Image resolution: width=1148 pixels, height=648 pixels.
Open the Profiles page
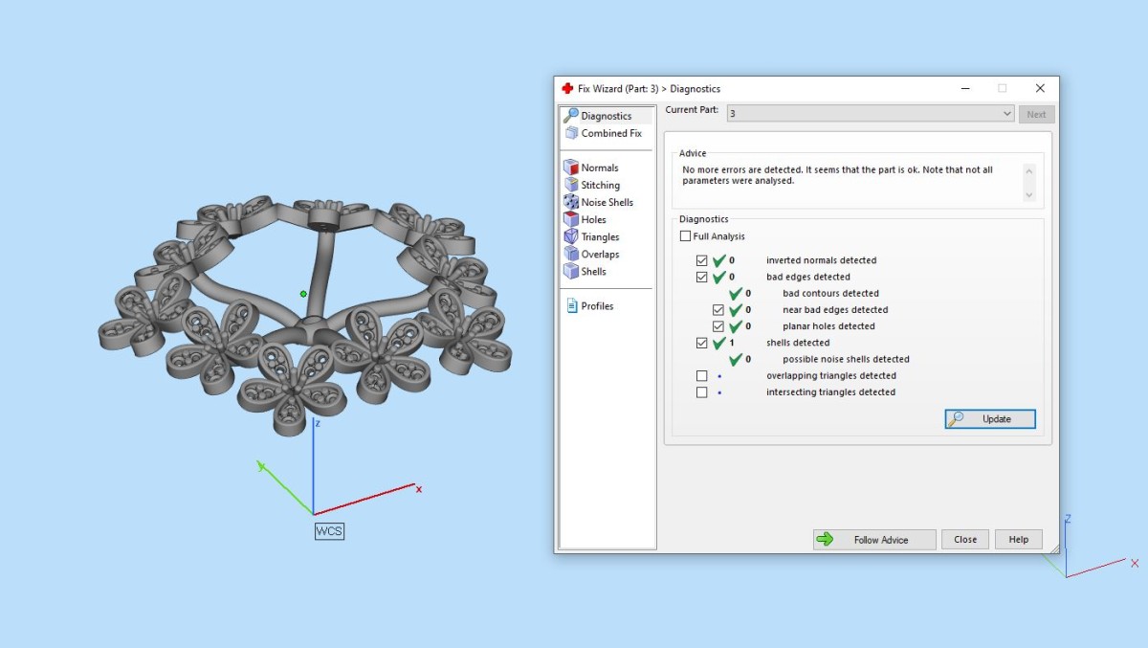(596, 306)
